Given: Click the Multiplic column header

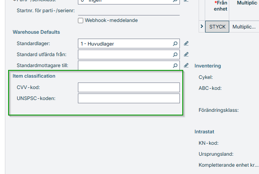Looking at the screenshot, I should 244,3.
